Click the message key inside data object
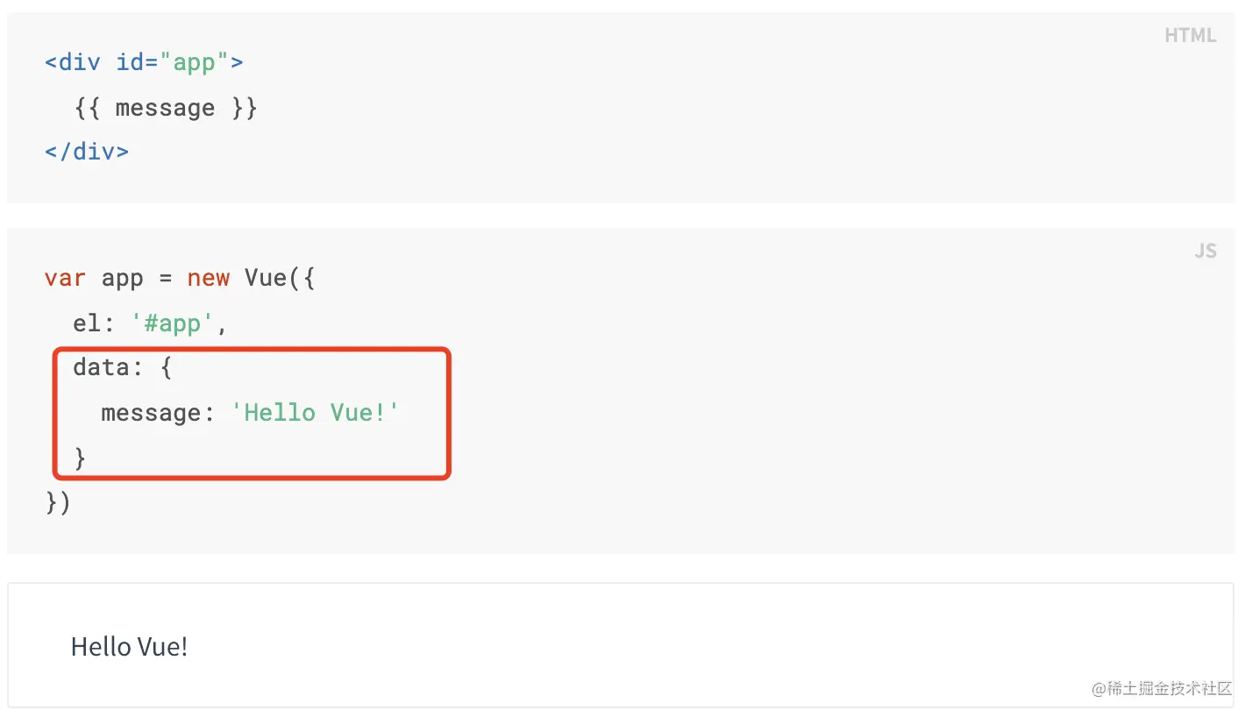Image resolution: width=1252 pixels, height=717 pixels. pos(151,412)
